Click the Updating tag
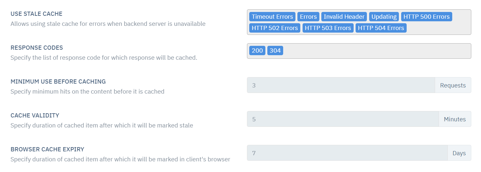The width and height of the screenshot is (481, 172). pyautogui.click(x=384, y=17)
